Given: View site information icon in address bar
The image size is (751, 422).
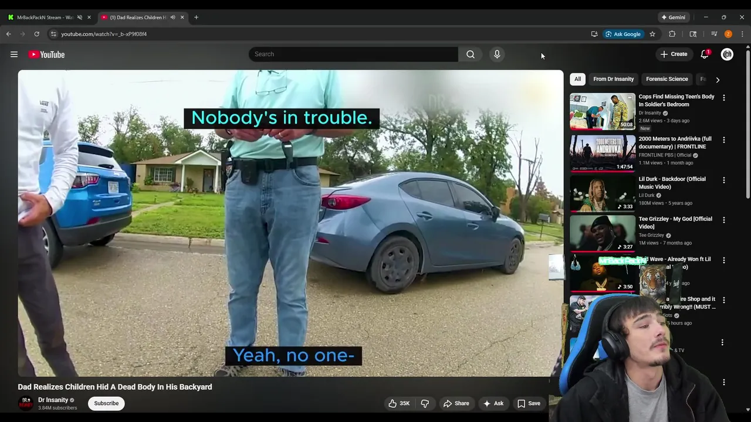Looking at the screenshot, I should tap(53, 34).
